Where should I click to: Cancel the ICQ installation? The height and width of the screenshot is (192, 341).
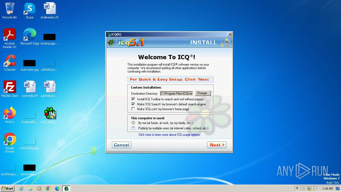coord(121,145)
